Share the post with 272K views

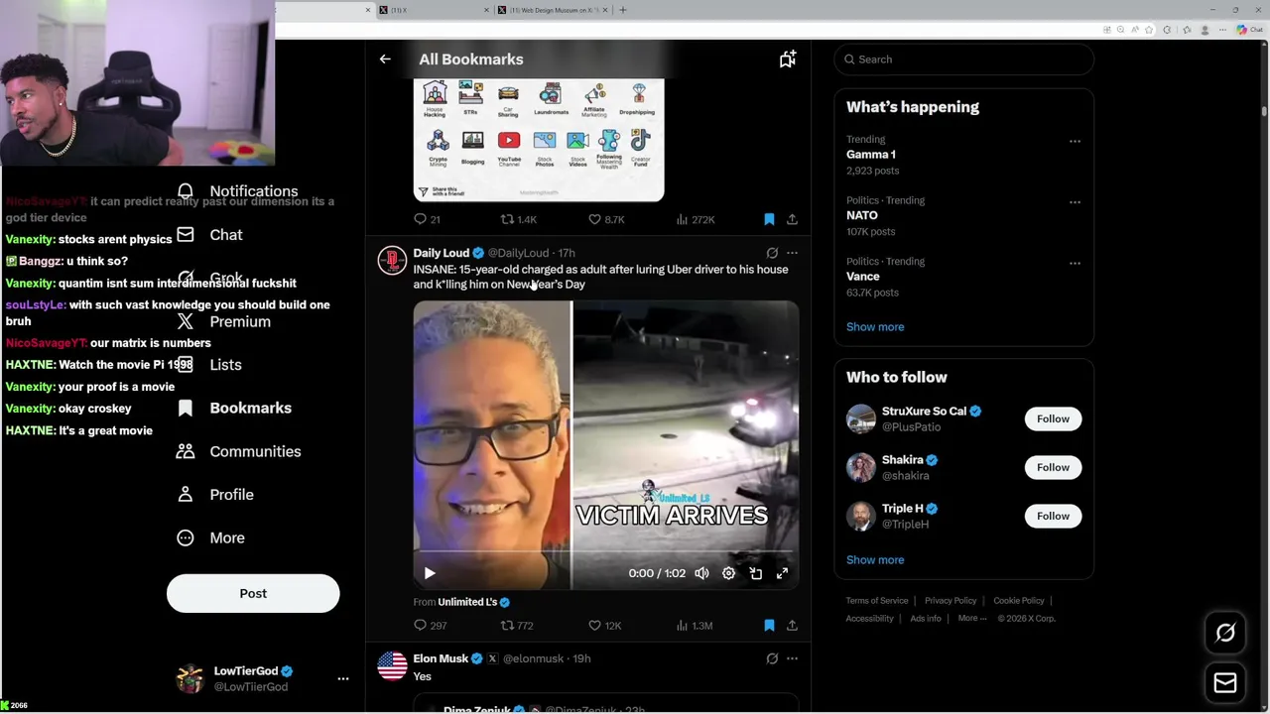[792, 219]
